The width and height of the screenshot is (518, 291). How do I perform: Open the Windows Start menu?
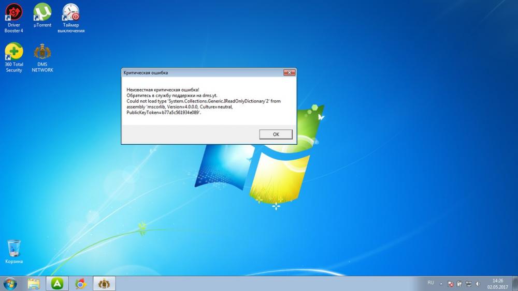(10, 283)
